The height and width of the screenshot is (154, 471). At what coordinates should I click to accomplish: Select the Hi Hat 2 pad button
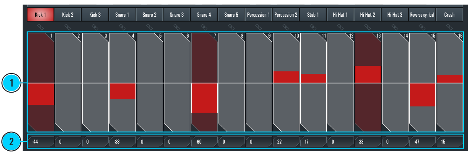(368, 15)
